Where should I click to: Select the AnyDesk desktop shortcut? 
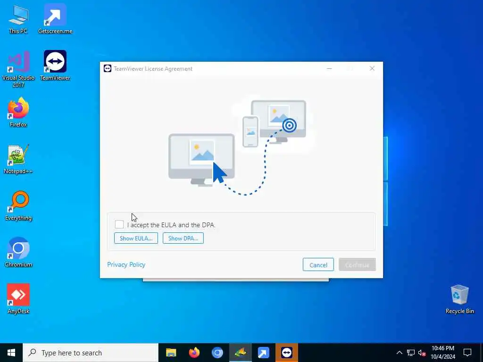pyautogui.click(x=18, y=299)
